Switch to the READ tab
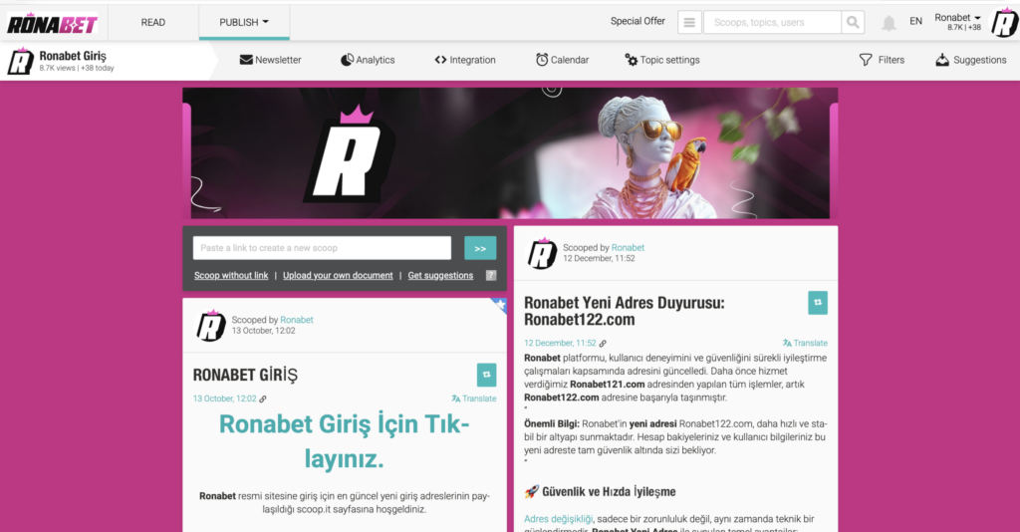The width and height of the screenshot is (1020, 532). pyautogui.click(x=153, y=22)
